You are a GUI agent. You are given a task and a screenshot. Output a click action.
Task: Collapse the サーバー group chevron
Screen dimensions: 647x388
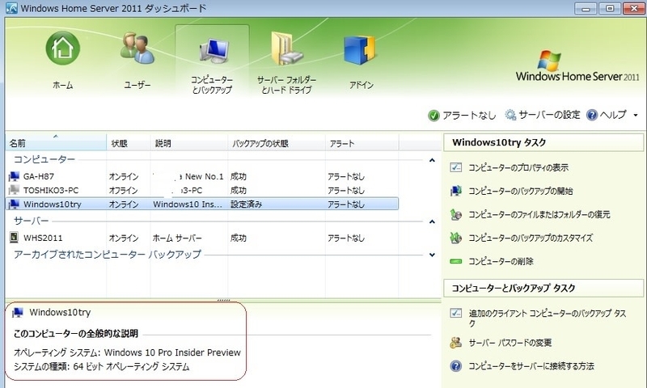pyautogui.click(x=432, y=221)
